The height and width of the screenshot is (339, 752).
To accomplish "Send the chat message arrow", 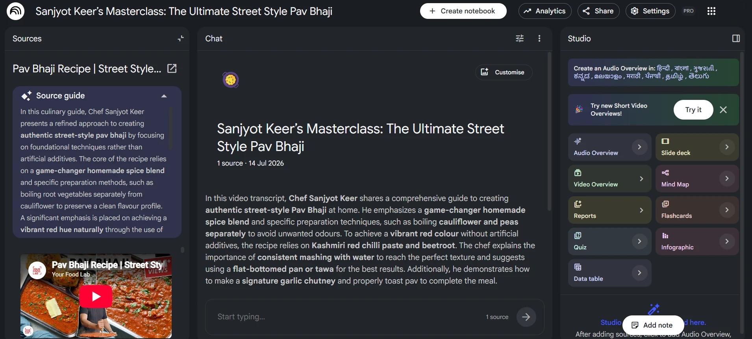I will click(x=526, y=317).
